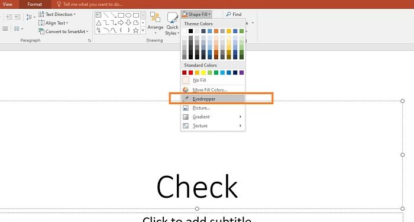The image size is (414, 222).
Task: Open the Texture submenu
Action: [213, 126]
